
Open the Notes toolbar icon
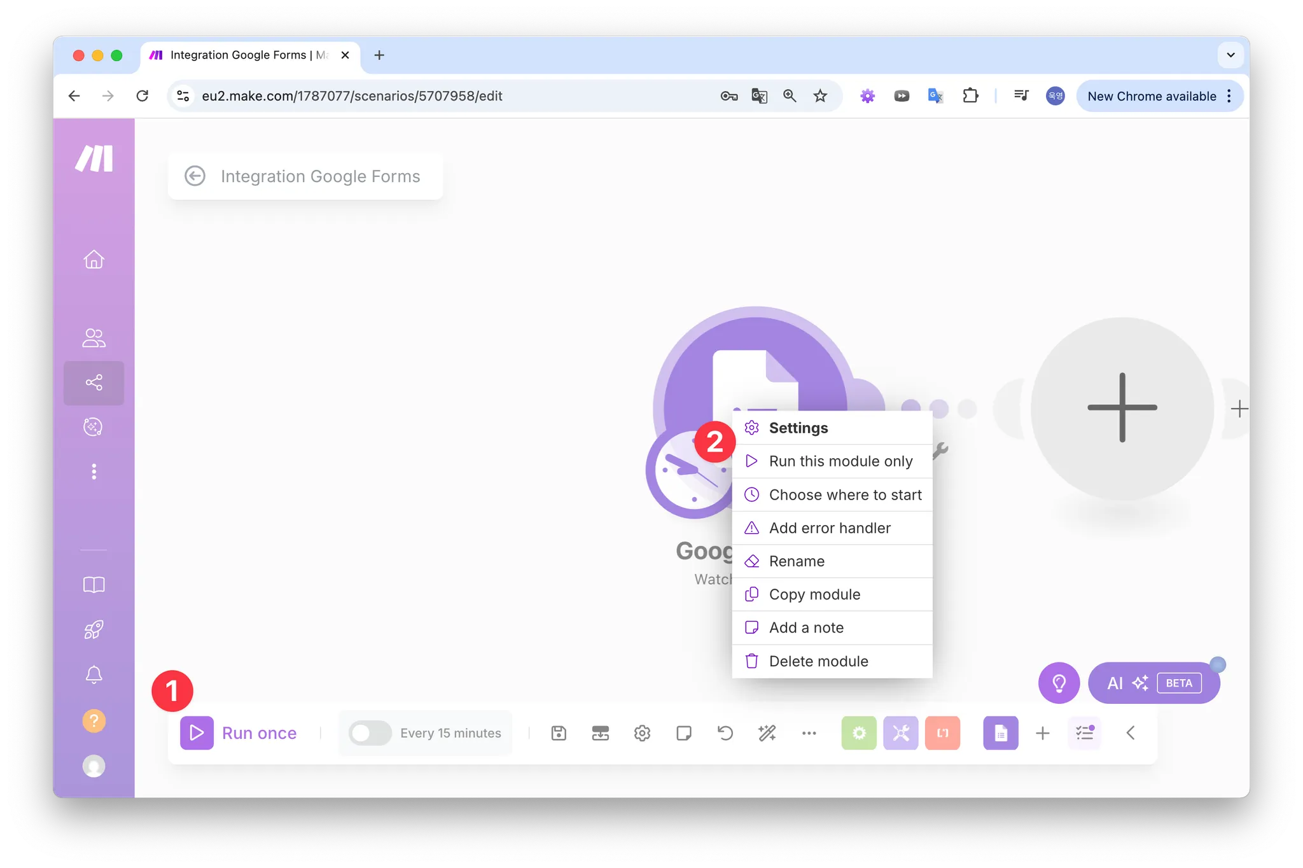point(684,733)
